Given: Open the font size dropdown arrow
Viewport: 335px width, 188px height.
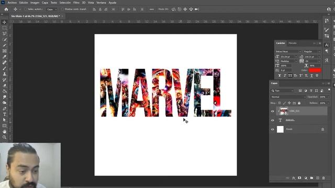Looking at the screenshot, I should pyautogui.click(x=296, y=57).
